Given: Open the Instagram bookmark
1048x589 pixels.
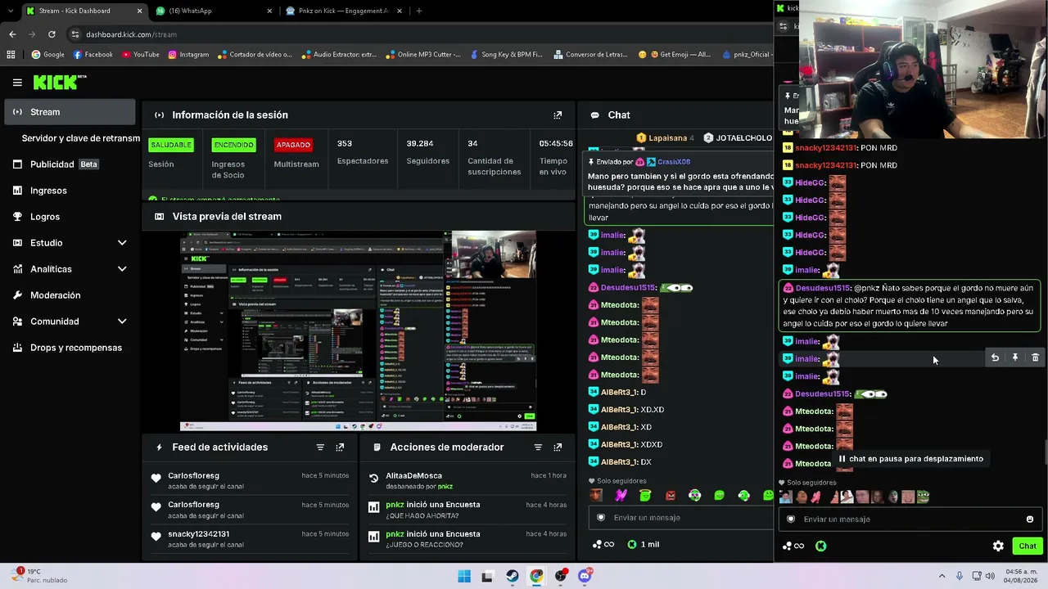Looking at the screenshot, I should pos(188,55).
